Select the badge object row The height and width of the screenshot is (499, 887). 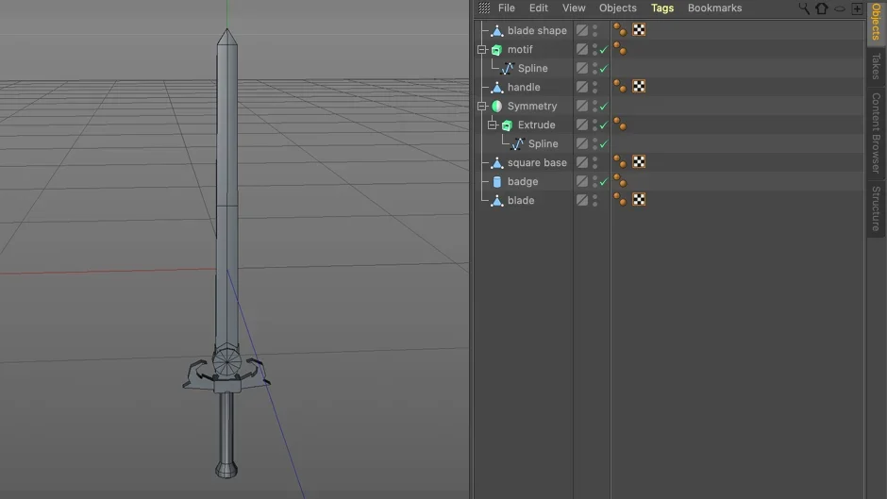coord(669,182)
